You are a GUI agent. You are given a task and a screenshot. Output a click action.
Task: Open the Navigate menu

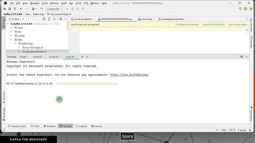tap(35, 3)
